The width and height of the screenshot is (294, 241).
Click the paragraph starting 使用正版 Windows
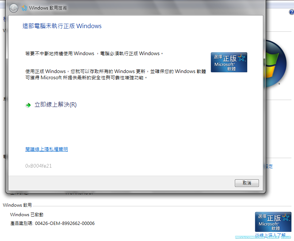pos(116,74)
